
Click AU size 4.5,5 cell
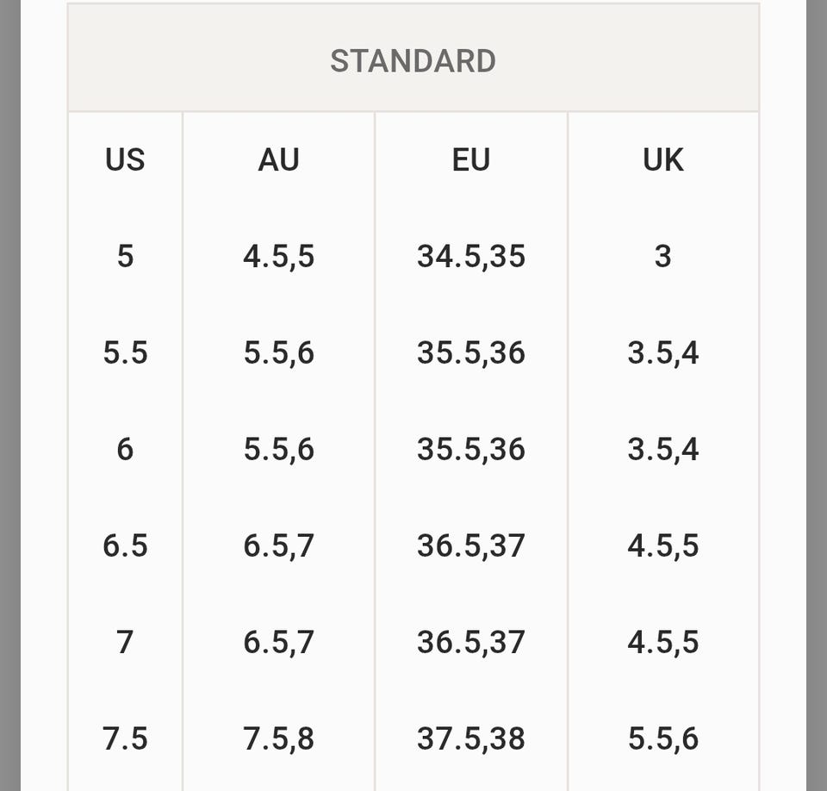(x=278, y=256)
